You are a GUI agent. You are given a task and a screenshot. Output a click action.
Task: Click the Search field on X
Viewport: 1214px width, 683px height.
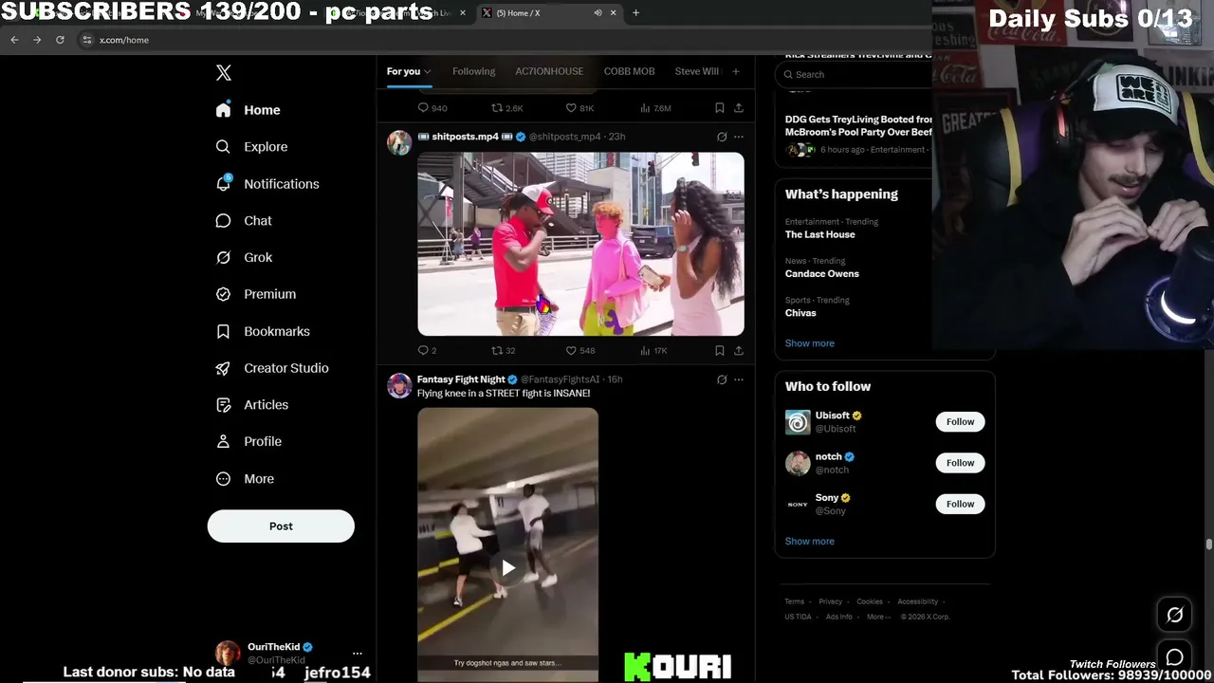tap(854, 74)
